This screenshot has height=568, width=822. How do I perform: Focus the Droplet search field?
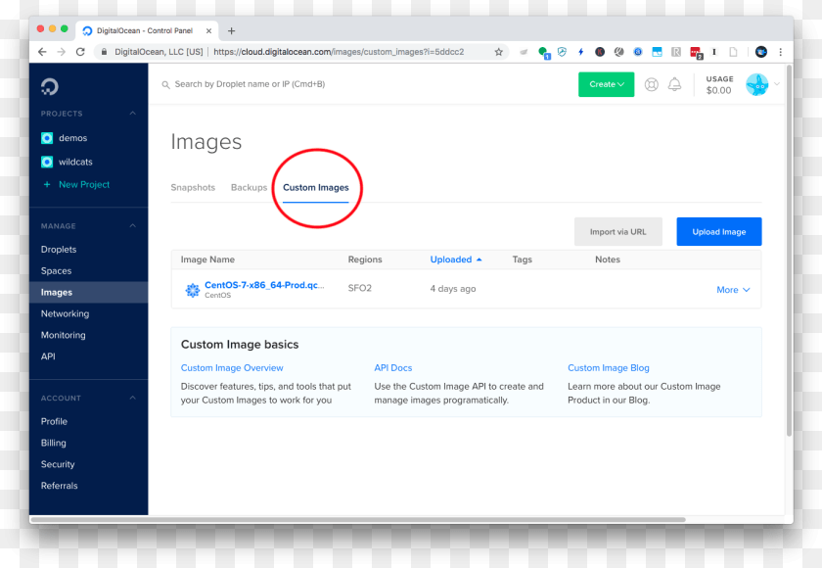point(250,84)
